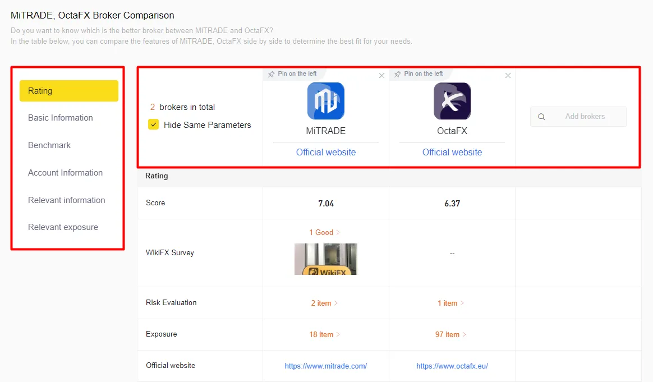The height and width of the screenshot is (382, 653).
Task: Click the MiTRADE broker name
Action: (326, 131)
